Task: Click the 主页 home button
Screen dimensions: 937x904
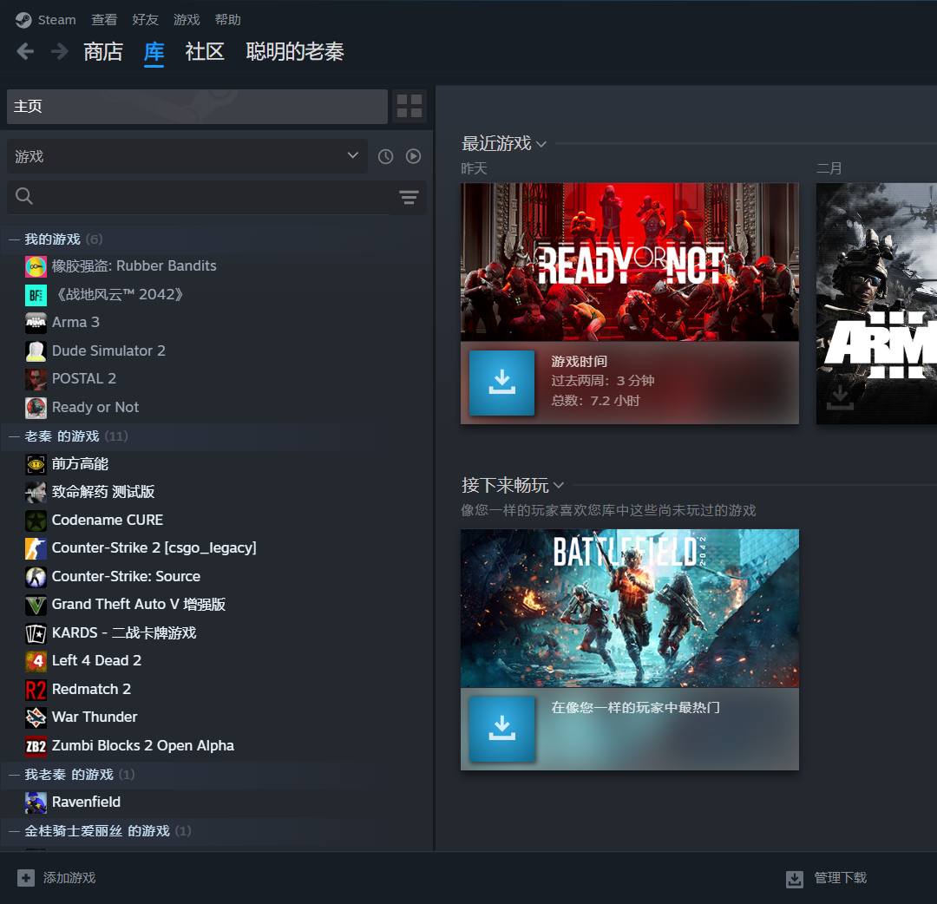Action: 197,107
